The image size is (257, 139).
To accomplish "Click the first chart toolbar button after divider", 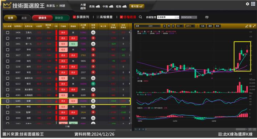I will 203,26.
